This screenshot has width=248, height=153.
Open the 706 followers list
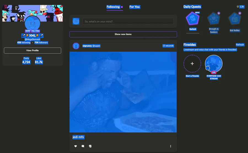coord(41,42)
